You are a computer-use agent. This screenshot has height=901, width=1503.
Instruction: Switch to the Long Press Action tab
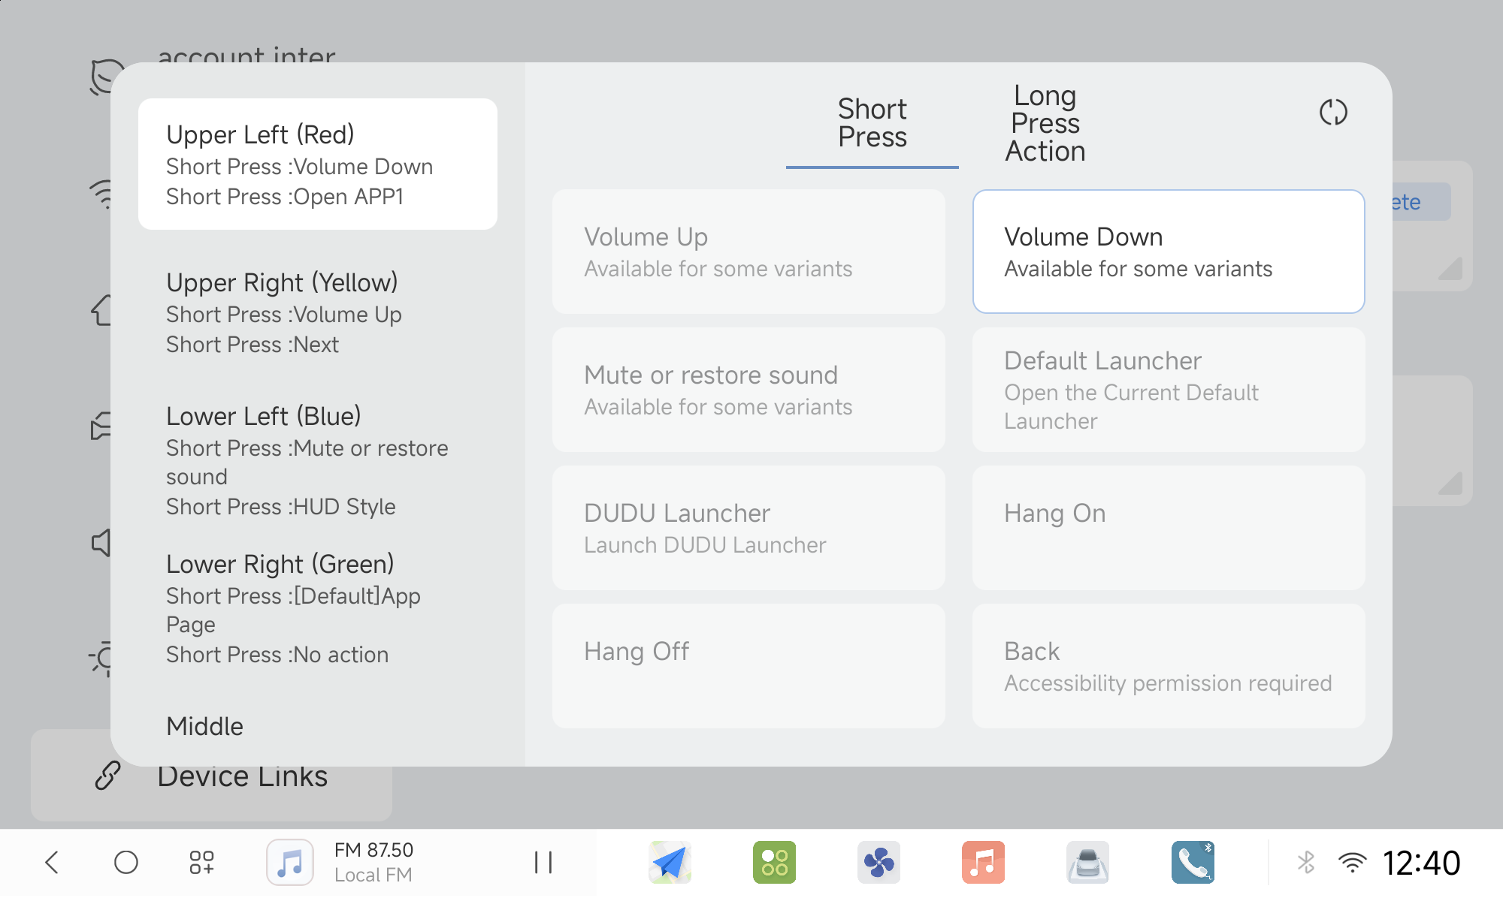click(x=1045, y=124)
